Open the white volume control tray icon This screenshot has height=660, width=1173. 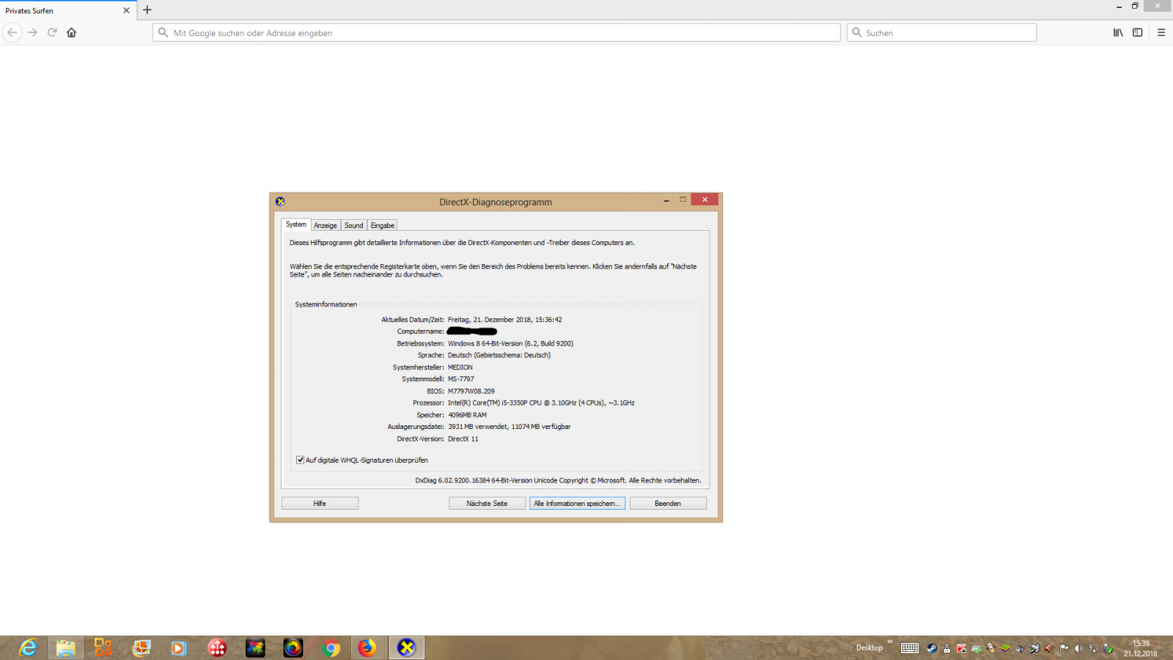click(x=1078, y=648)
